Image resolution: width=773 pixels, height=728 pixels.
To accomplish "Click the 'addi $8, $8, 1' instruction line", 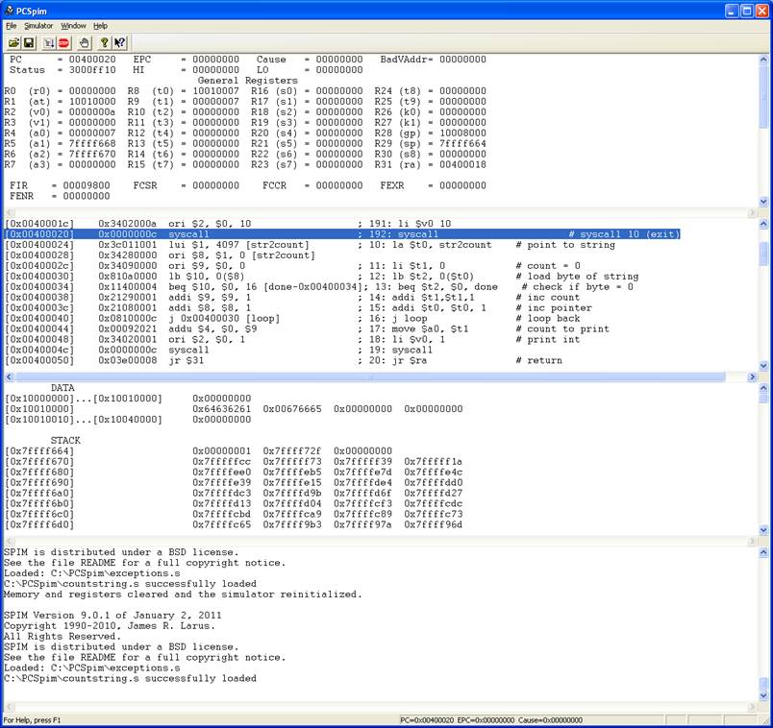I will pos(298,308).
